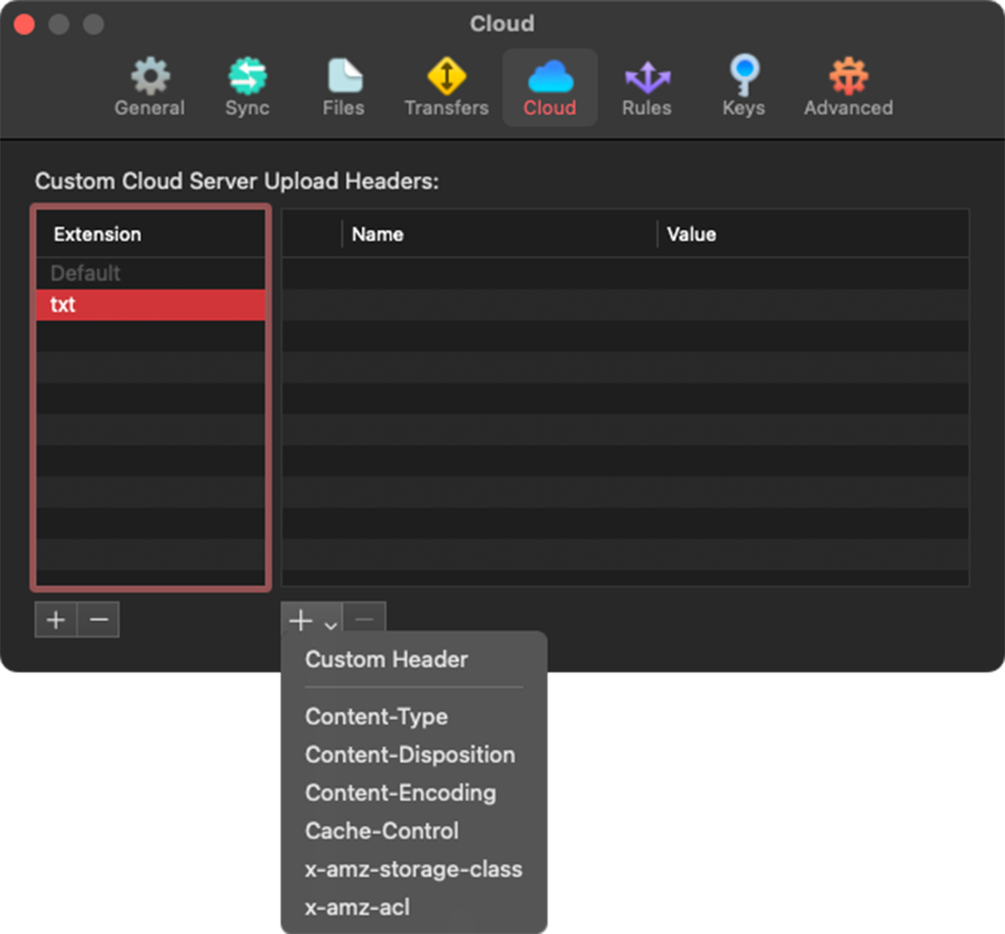Viewport: 1005px width, 934px height.
Task: Choose Cache-Control from the menu
Action: pyautogui.click(x=414, y=831)
